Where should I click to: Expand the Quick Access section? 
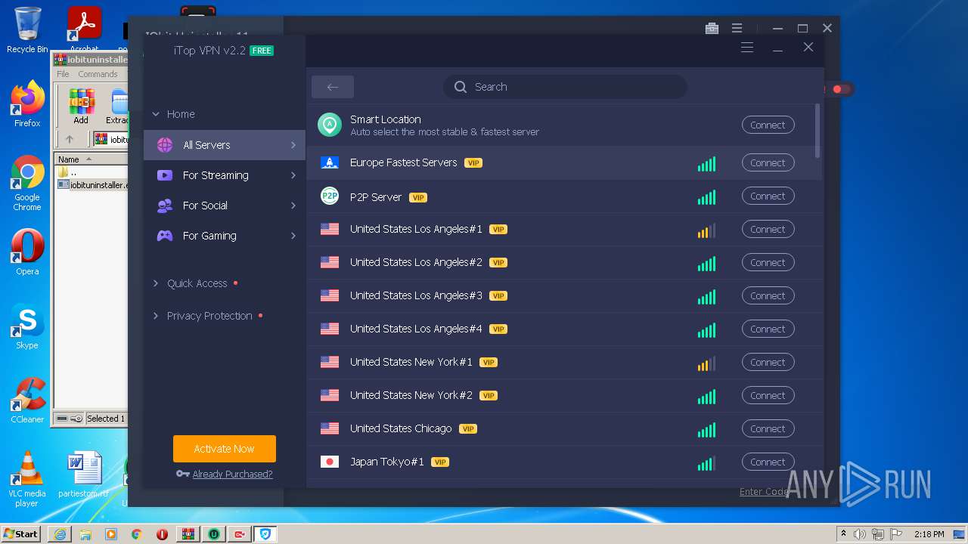click(x=195, y=283)
